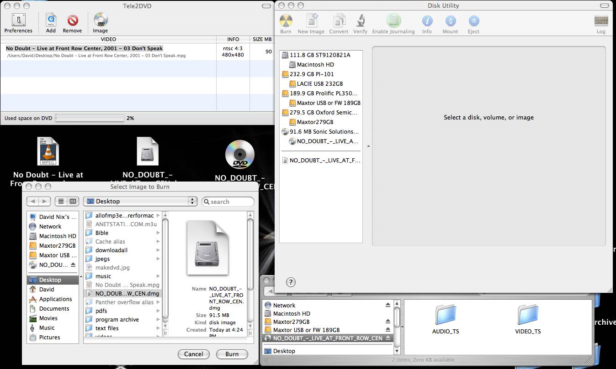Select 111.8 GB ST9120821A drive in Disk Utility

click(x=316, y=55)
